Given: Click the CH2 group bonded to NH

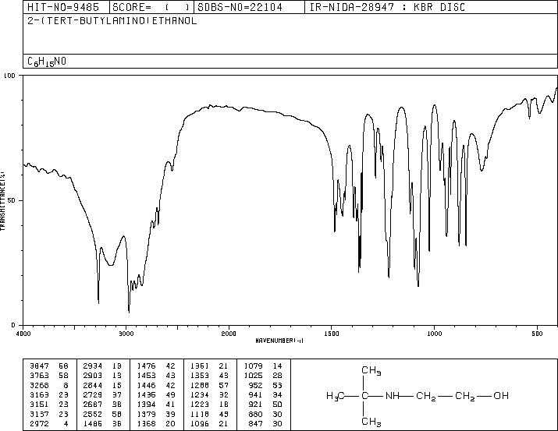Looking at the screenshot, I should click(426, 396).
